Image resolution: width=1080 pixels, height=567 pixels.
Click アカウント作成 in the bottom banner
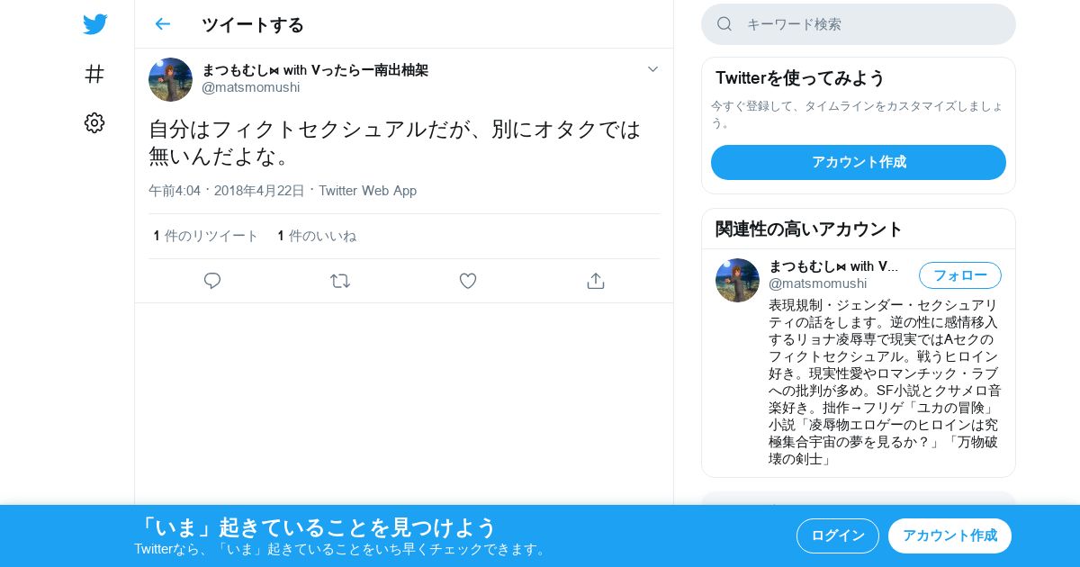(x=949, y=535)
